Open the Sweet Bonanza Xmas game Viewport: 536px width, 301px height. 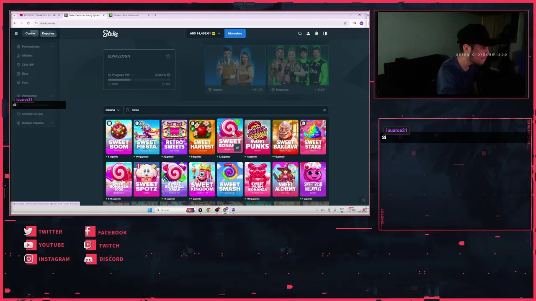[174, 179]
